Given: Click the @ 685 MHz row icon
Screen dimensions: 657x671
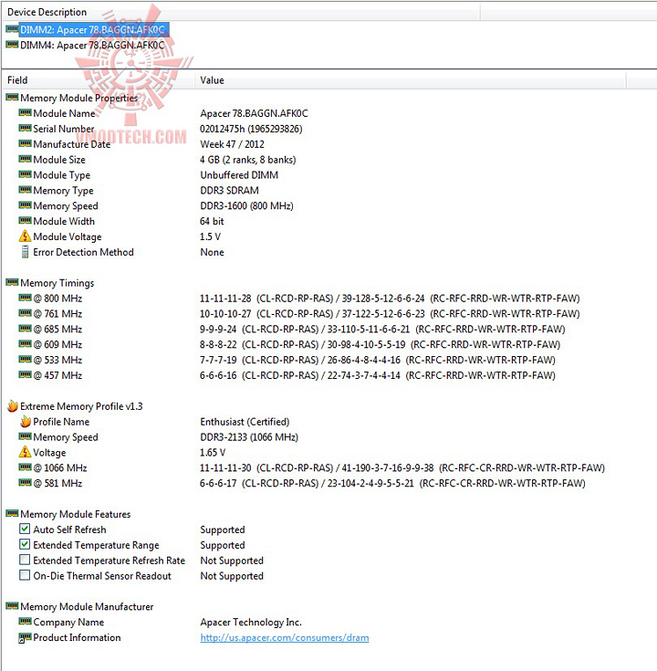Looking at the screenshot, I should coord(26,329).
